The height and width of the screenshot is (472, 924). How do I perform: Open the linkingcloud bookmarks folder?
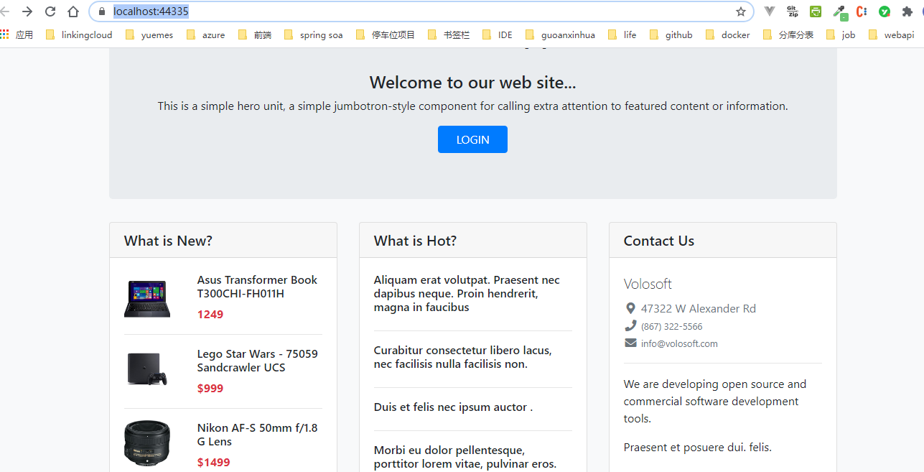(79, 34)
